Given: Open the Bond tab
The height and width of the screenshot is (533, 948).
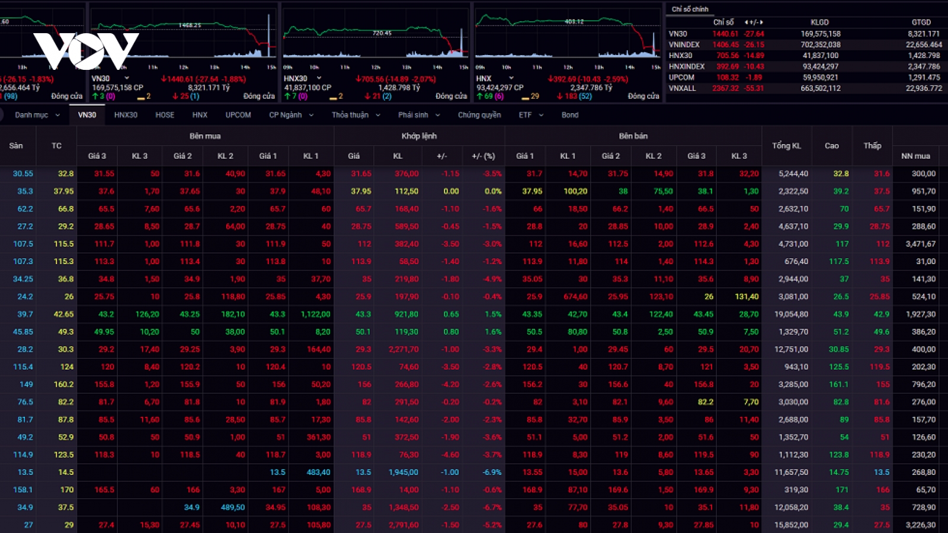Looking at the screenshot, I should click(x=570, y=115).
